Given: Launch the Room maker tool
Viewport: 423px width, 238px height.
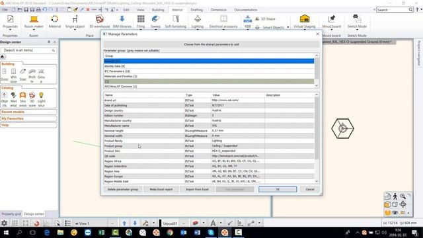Looking at the screenshot, I should pos(34,22).
